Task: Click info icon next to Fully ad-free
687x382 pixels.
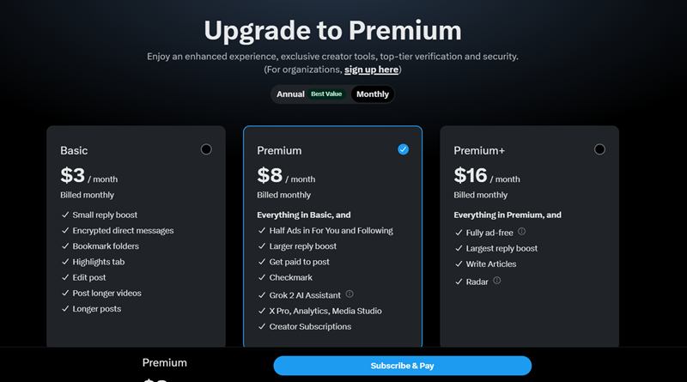Action: [x=521, y=231]
